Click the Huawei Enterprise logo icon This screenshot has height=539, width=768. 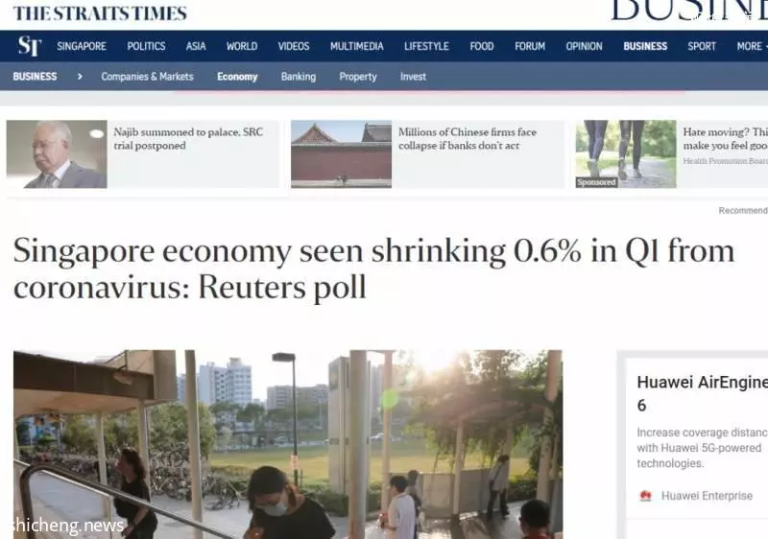[645, 496]
